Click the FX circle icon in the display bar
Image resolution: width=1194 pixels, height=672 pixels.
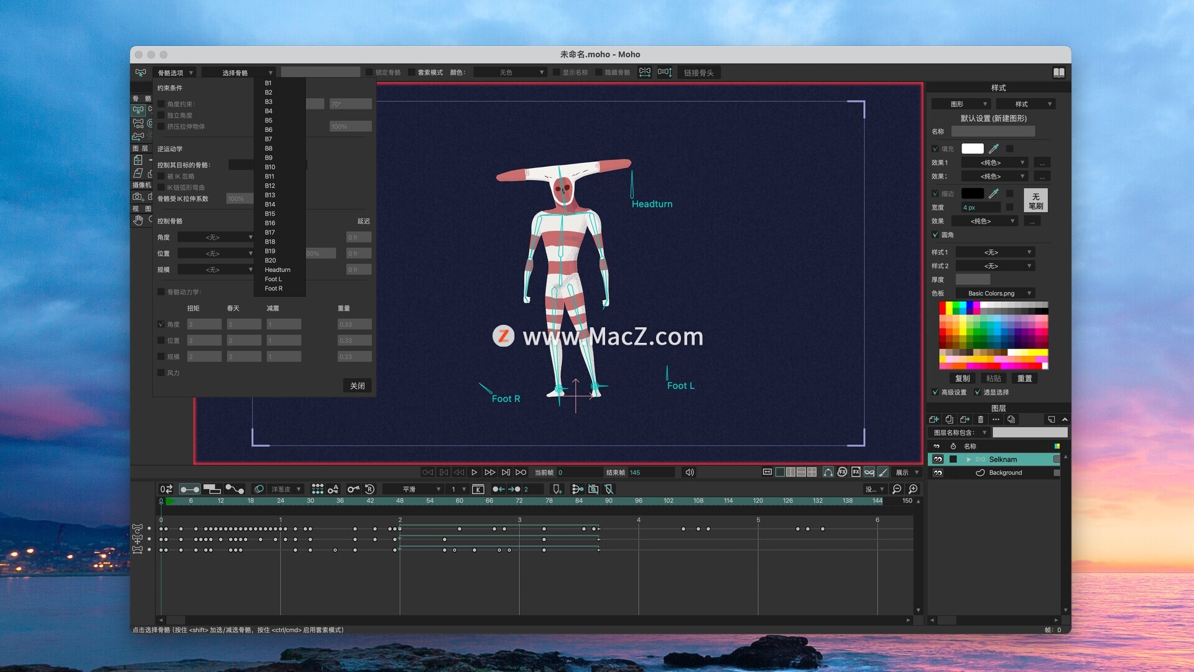coord(842,472)
